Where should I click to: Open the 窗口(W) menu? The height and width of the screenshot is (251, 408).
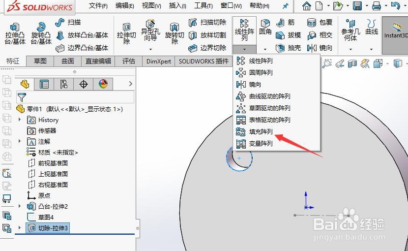pyautogui.click(x=231, y=6)
